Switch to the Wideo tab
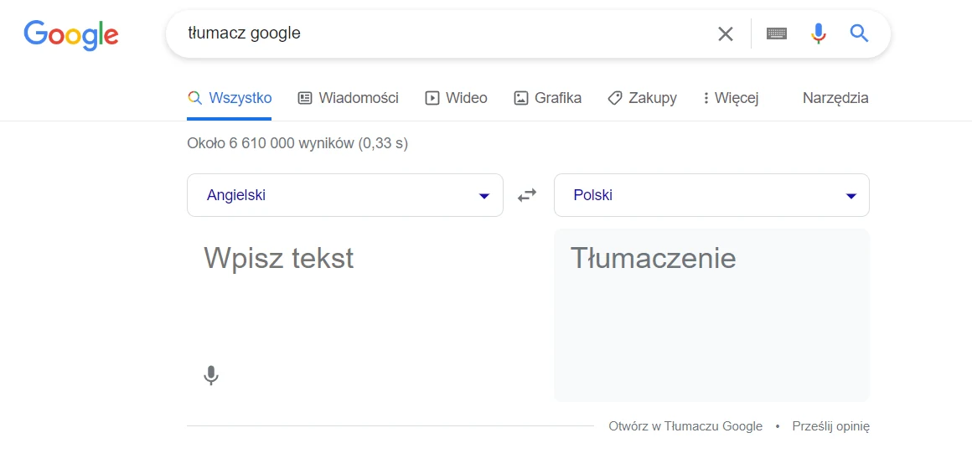 457,98
